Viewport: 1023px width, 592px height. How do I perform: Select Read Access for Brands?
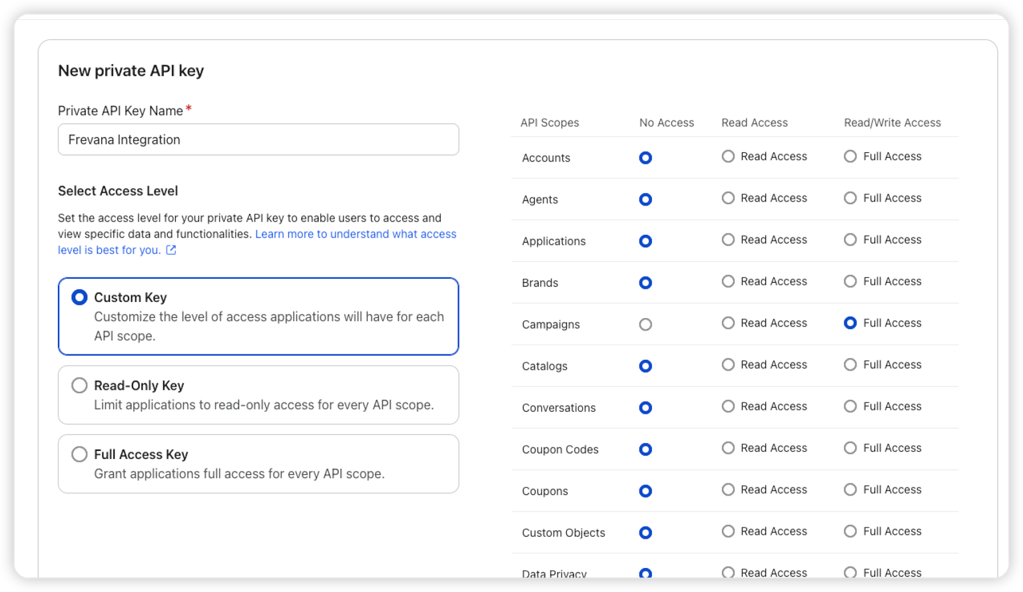click(x=729, y=281)
